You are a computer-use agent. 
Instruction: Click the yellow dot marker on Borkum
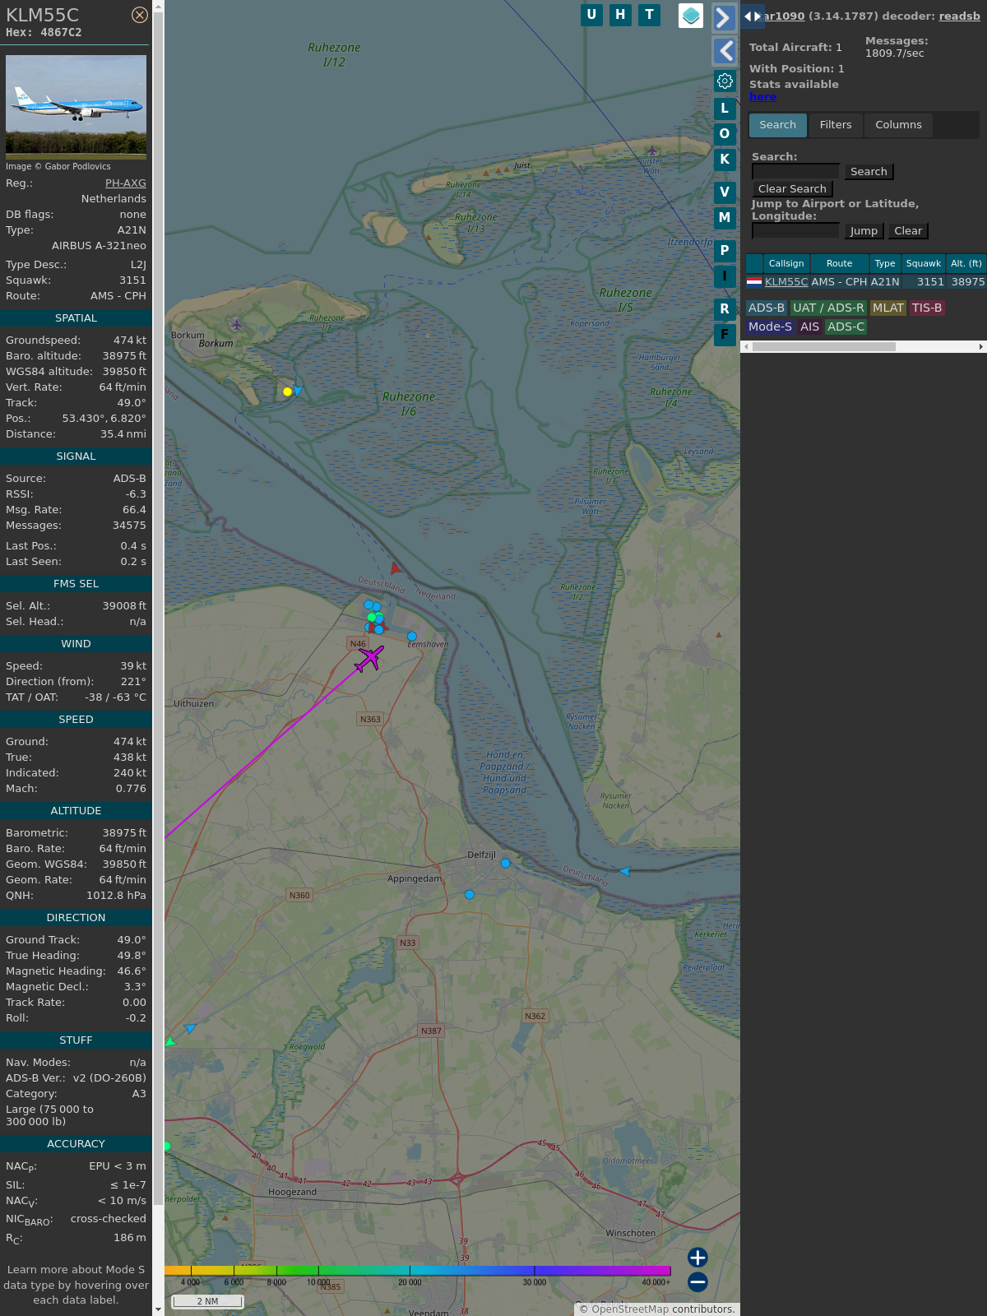click(287, 392)
